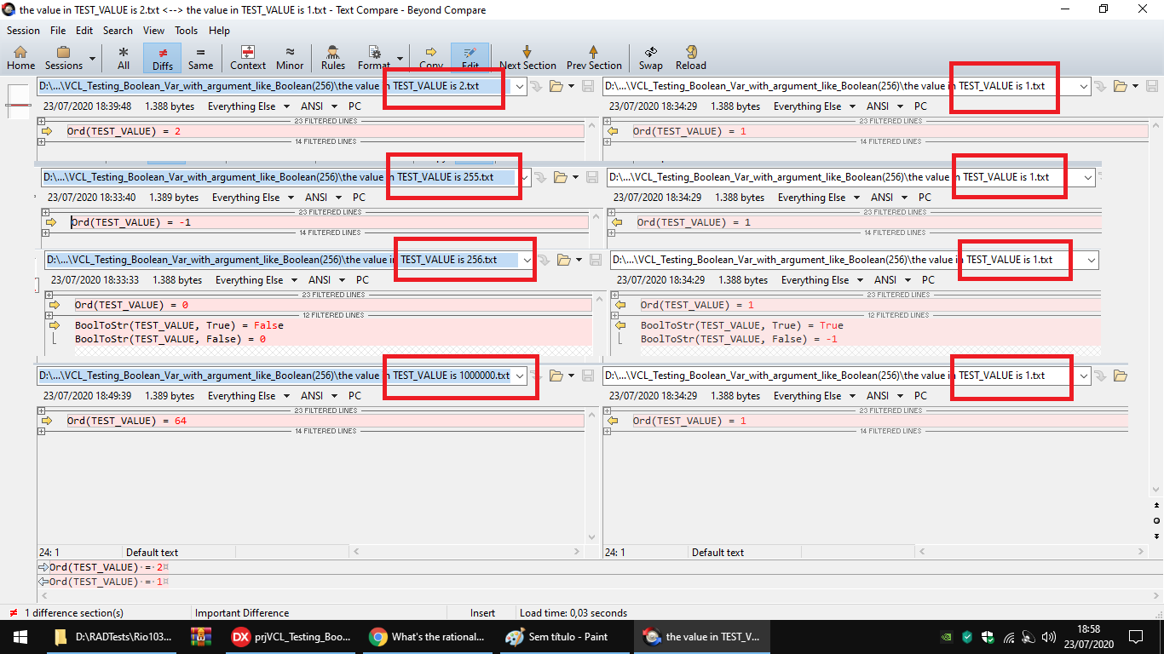Switch to D:\RADTests\Rio103 Explorer window
The width and height of the screenshot is (1164, 654).
tap(112, 636)
